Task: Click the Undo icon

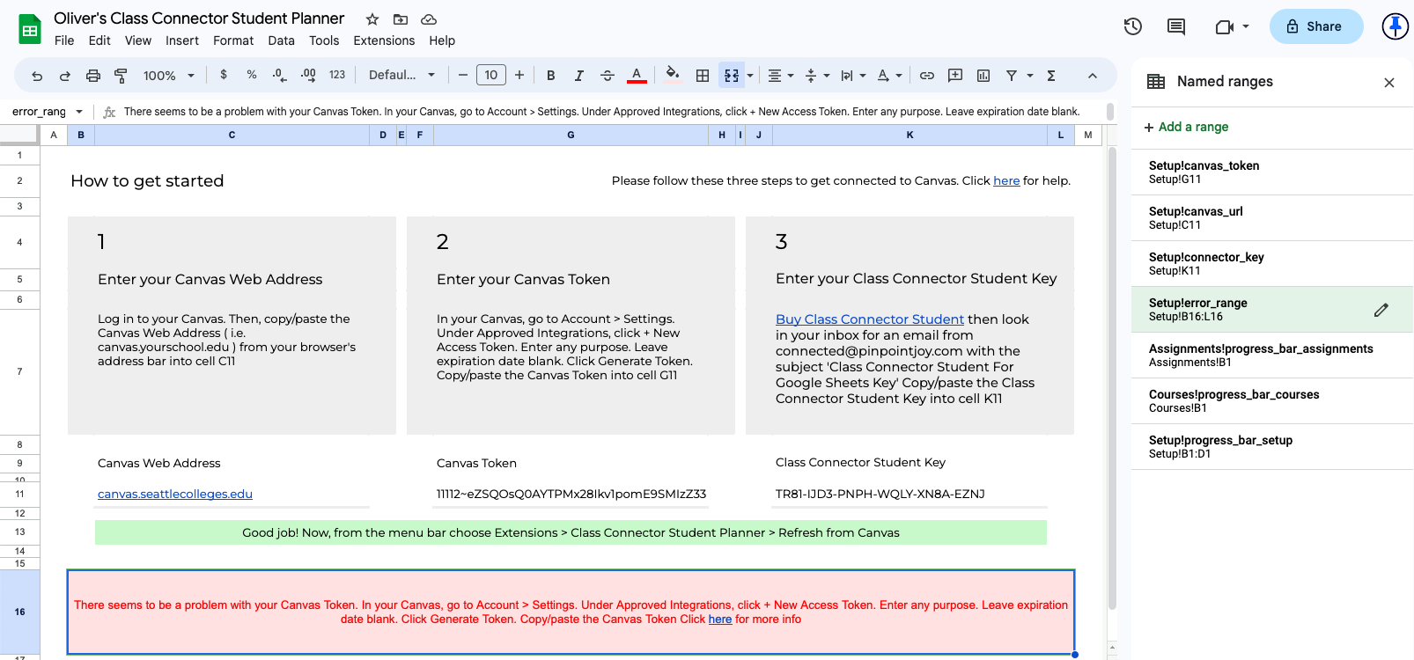Action: pyautogui.click(x=37, y=76)
